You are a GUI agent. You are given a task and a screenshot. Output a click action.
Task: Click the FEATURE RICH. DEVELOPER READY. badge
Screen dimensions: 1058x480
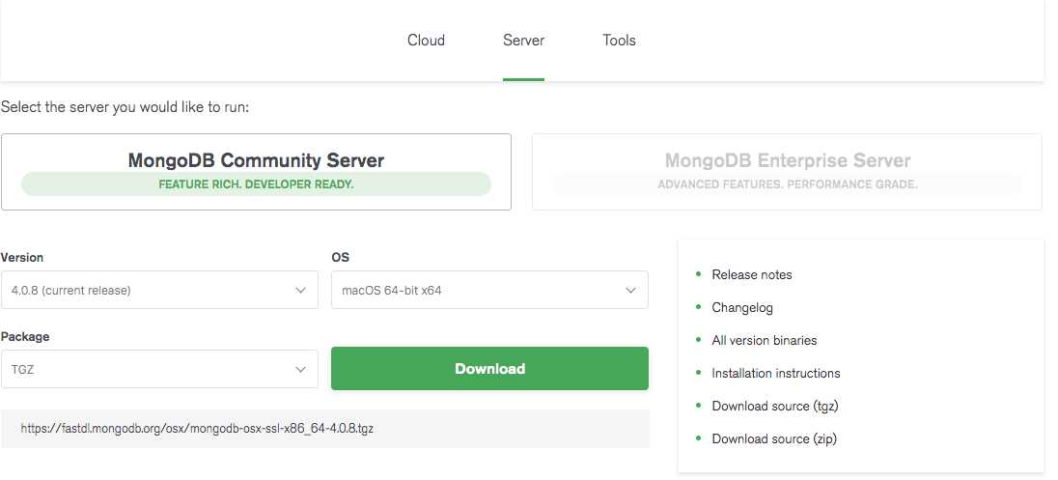coord(256,184)
